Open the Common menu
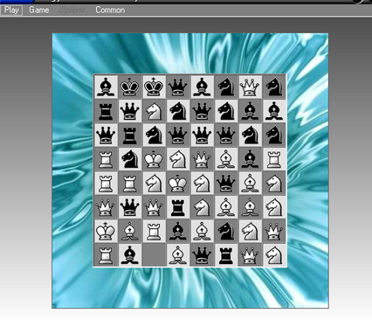The height and width of the screenshot is (320, 372). pos(110,10)
